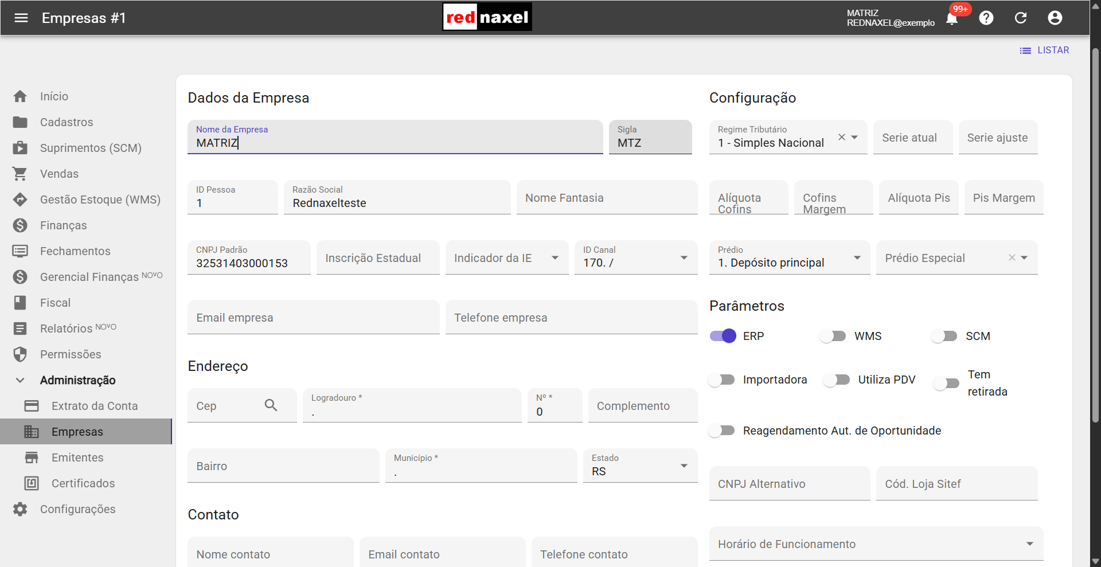Click the Nome da Empresa field
The image size is (1101, 567).
395,137
